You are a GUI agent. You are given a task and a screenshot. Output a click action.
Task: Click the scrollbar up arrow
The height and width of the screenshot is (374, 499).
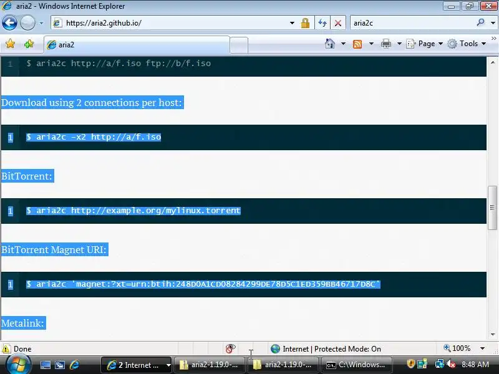tap(493, 62)
